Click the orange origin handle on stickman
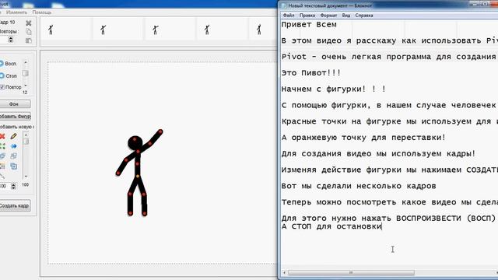This screenshot has height=280, width=498. point(138,177)
